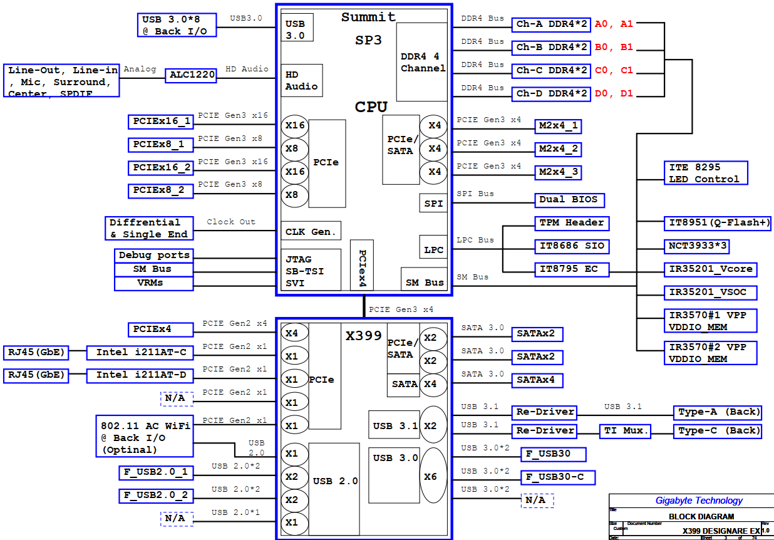This screenshot has height=540, width=774.
Task: Click the "Ch-A DDR4*2" memory block
Action: coord(551,24)
